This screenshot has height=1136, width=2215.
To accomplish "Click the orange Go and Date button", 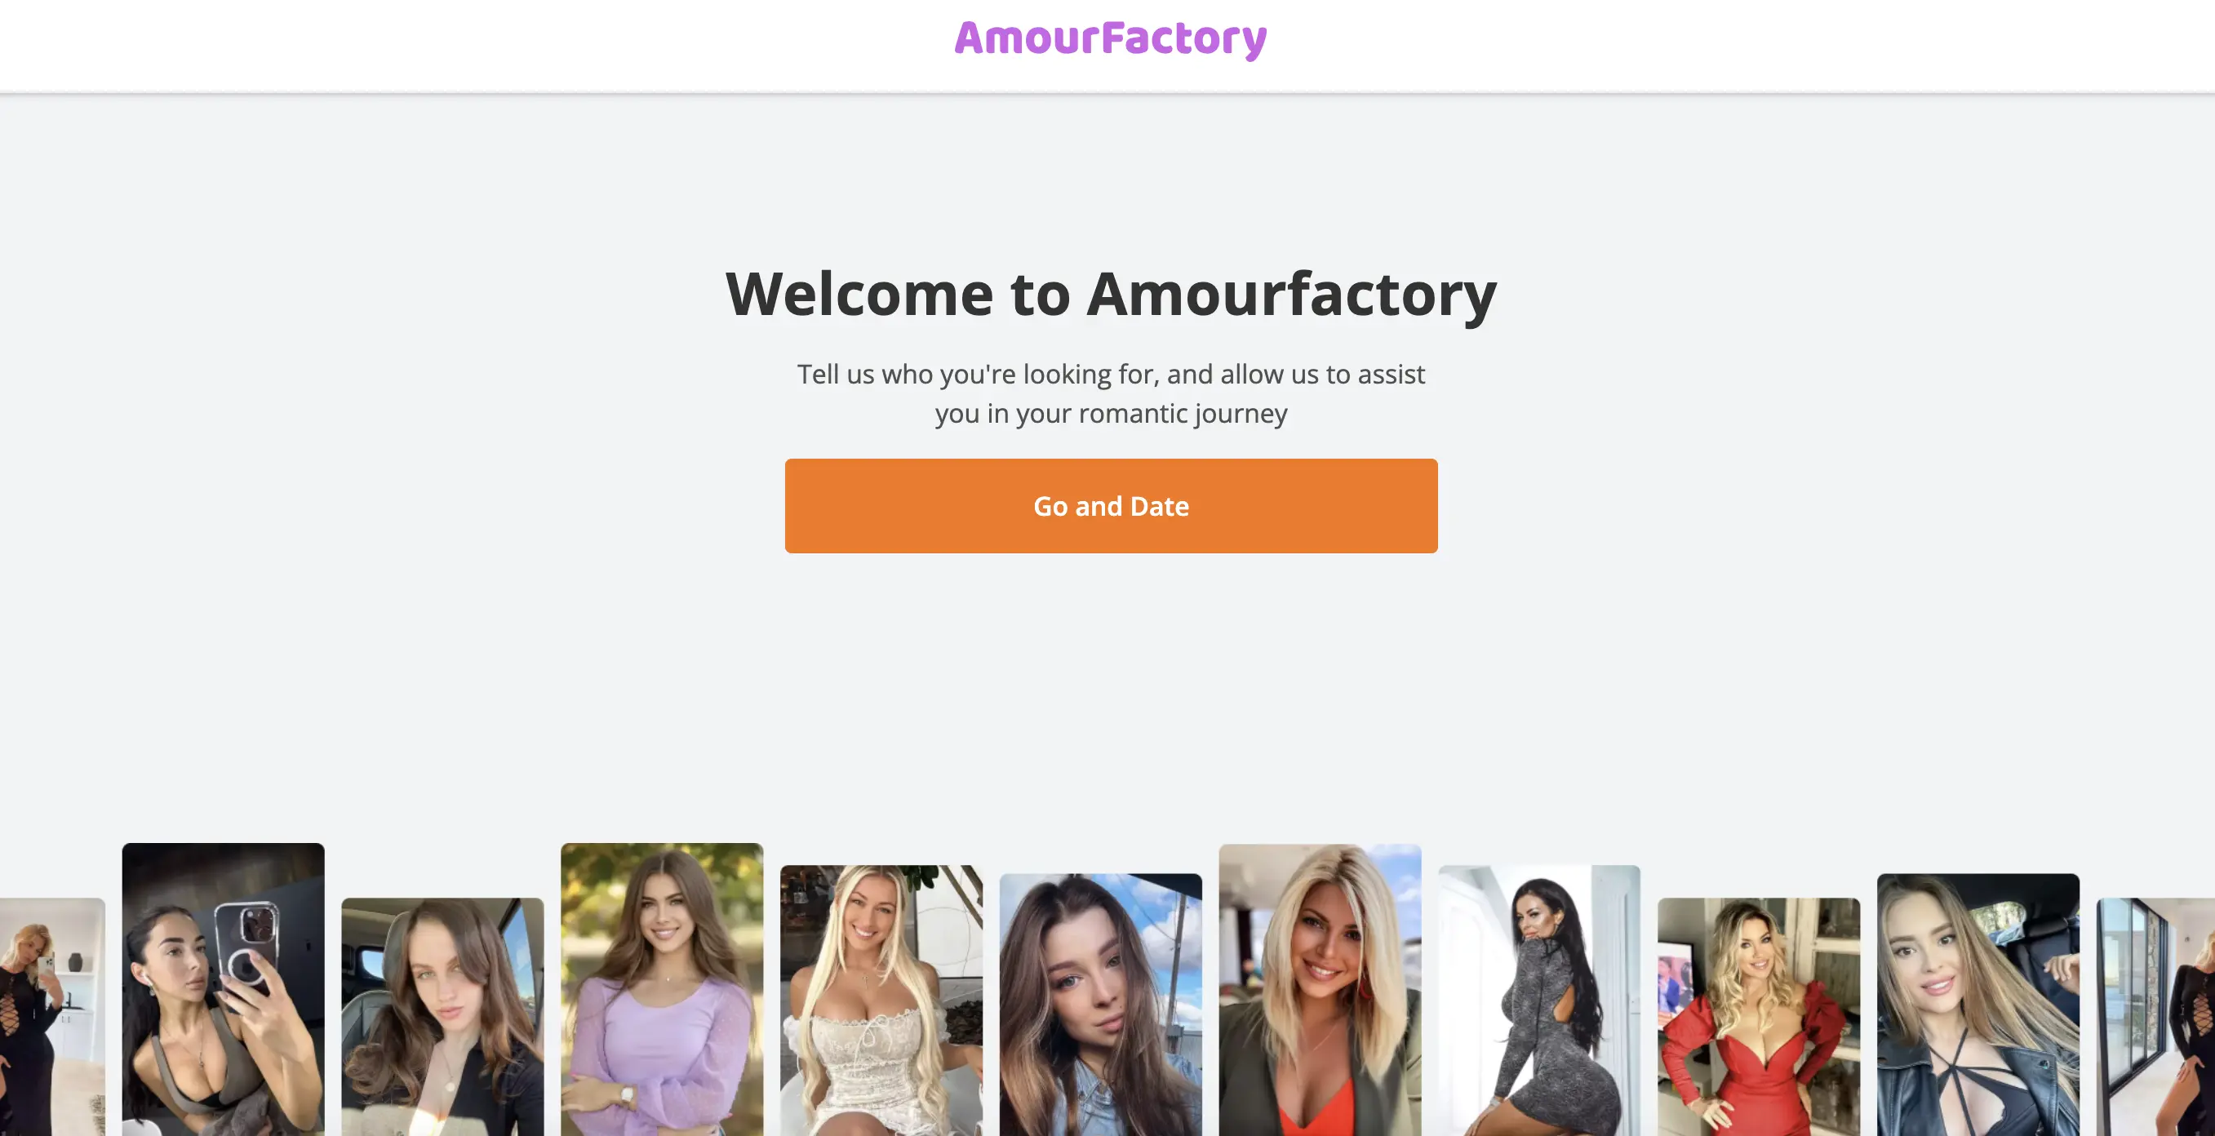I will (x=1111, y=506).
